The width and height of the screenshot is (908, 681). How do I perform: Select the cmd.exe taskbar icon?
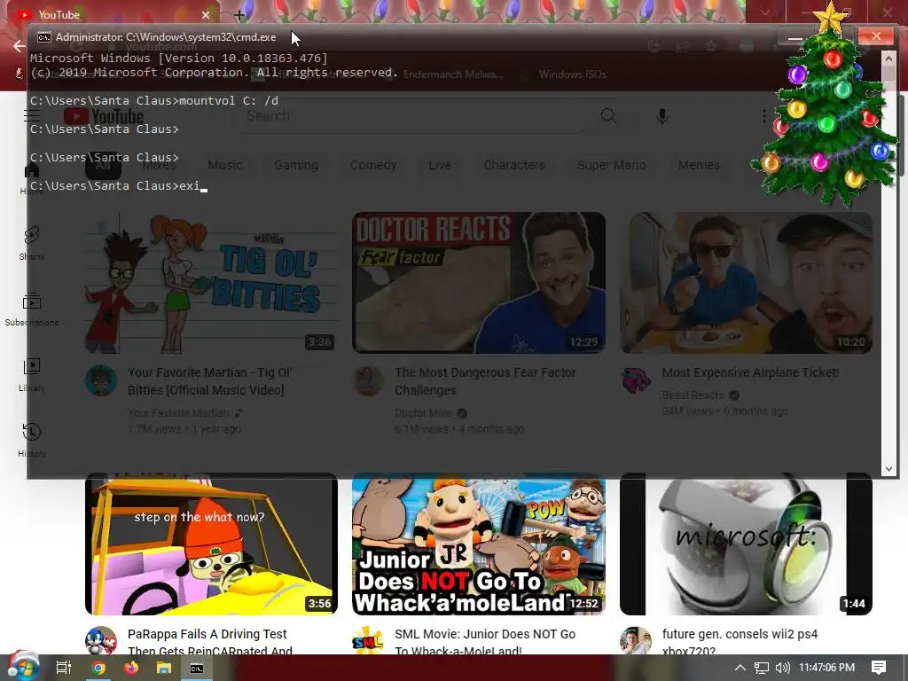[x=197, y=668]
